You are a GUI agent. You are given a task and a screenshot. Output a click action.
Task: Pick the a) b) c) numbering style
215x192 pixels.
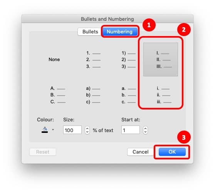click(93, 95)
